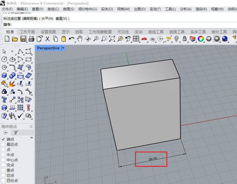The height and width of the screenshot is (184, 237).
Task: Click the New file icon
Action: point(7,39)
